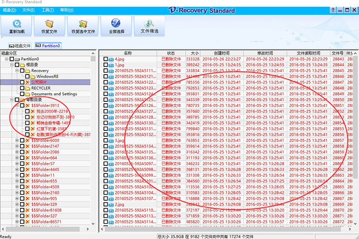Image resolution: width=359 pixels, height=239 pixels.
Task: Open the 文件(F) menu
Action: tap(28, 10)
